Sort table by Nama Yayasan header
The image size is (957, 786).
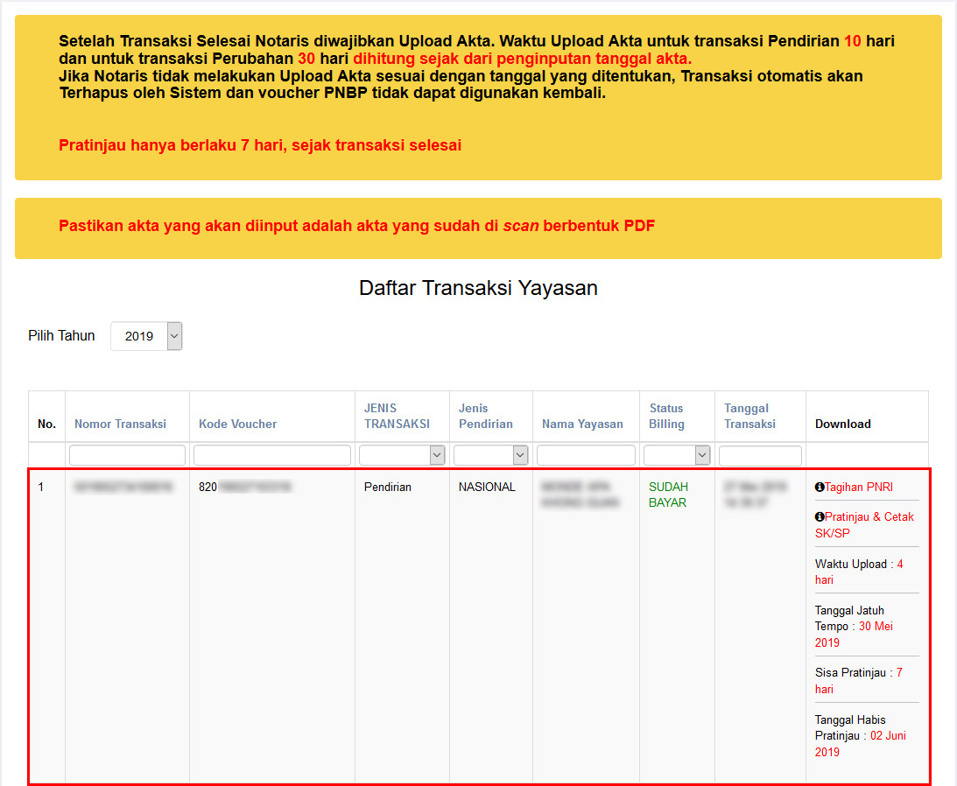[582, 424]
